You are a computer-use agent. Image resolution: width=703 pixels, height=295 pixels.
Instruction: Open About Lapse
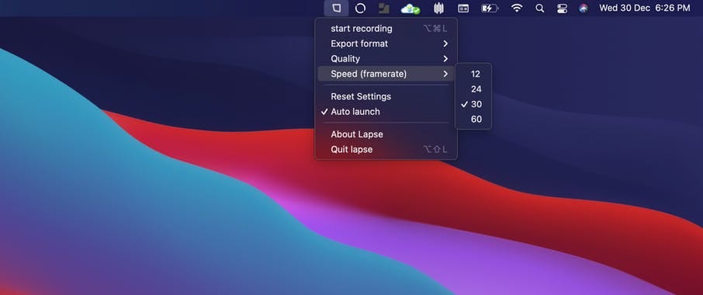coord(386,134)
